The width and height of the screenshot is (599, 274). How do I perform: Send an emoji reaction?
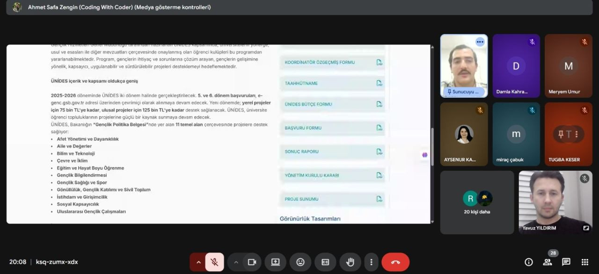pyautogui.click(x=300, y=262)
